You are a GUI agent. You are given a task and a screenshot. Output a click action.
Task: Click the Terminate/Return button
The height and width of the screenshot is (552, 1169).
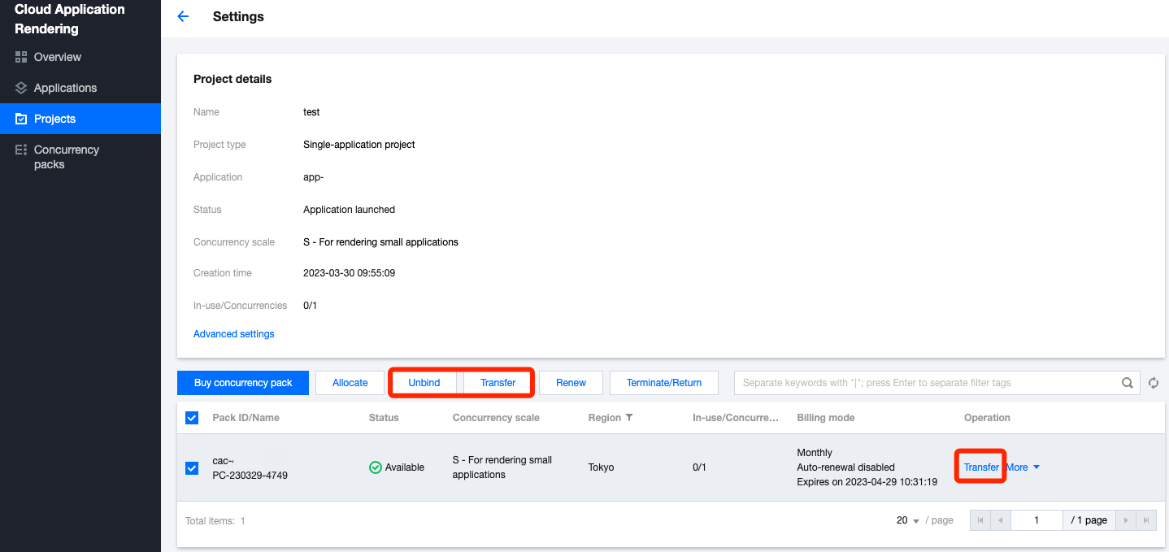pos(664,383)
